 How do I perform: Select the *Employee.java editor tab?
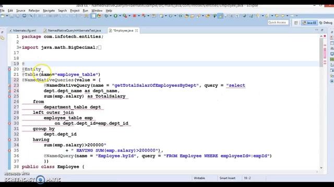point(123,31)
